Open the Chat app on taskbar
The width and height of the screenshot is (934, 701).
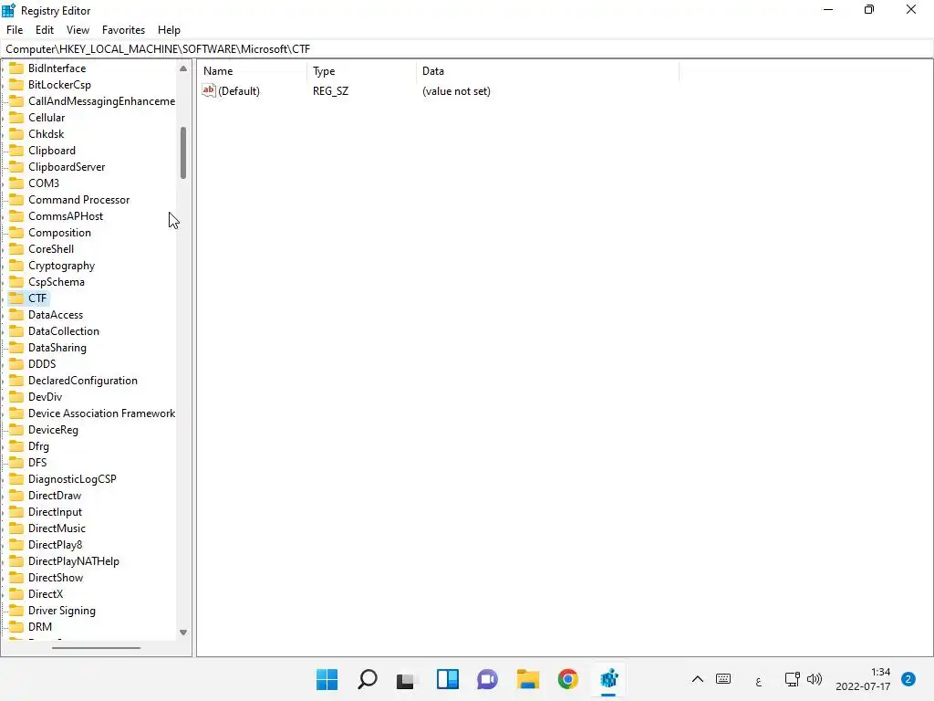click(x=487, y=679)
